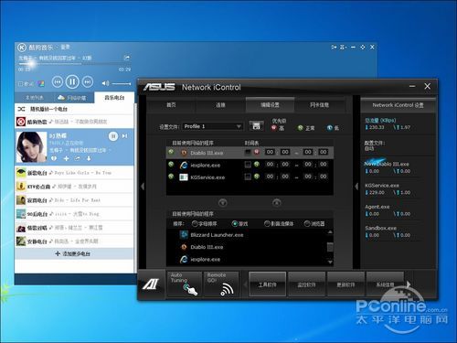
Task: Toggle schedule checkbox for KGService.exe
Action: (248, 177)
